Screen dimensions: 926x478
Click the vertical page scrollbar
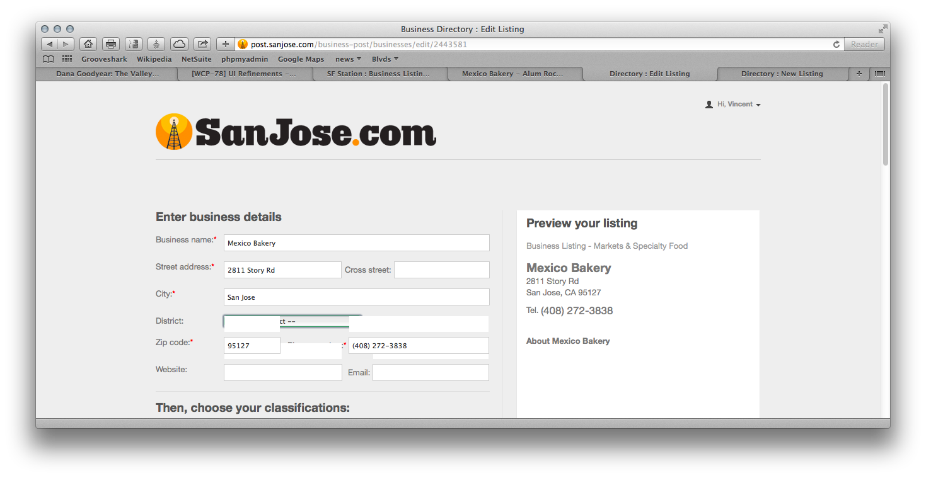(886, 125)
